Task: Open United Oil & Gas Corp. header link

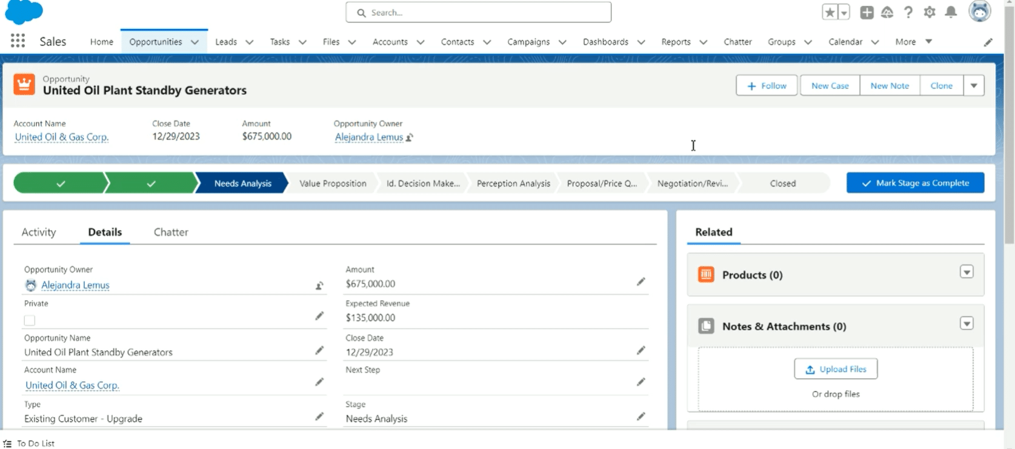Action: (x=61, y=137)
